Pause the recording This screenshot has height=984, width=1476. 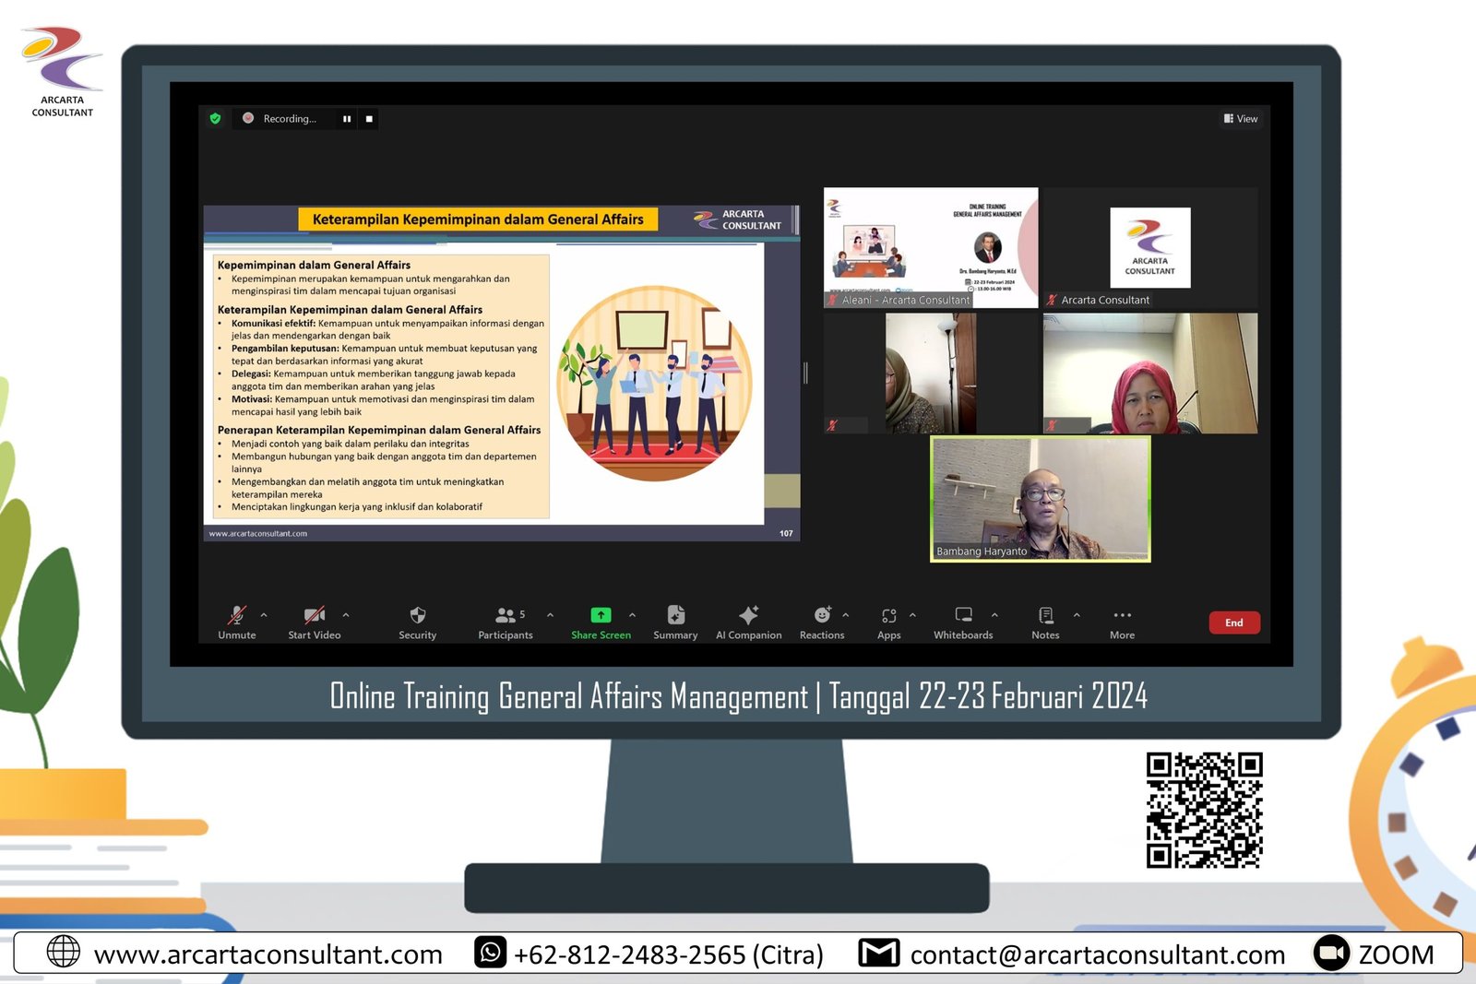347,119
